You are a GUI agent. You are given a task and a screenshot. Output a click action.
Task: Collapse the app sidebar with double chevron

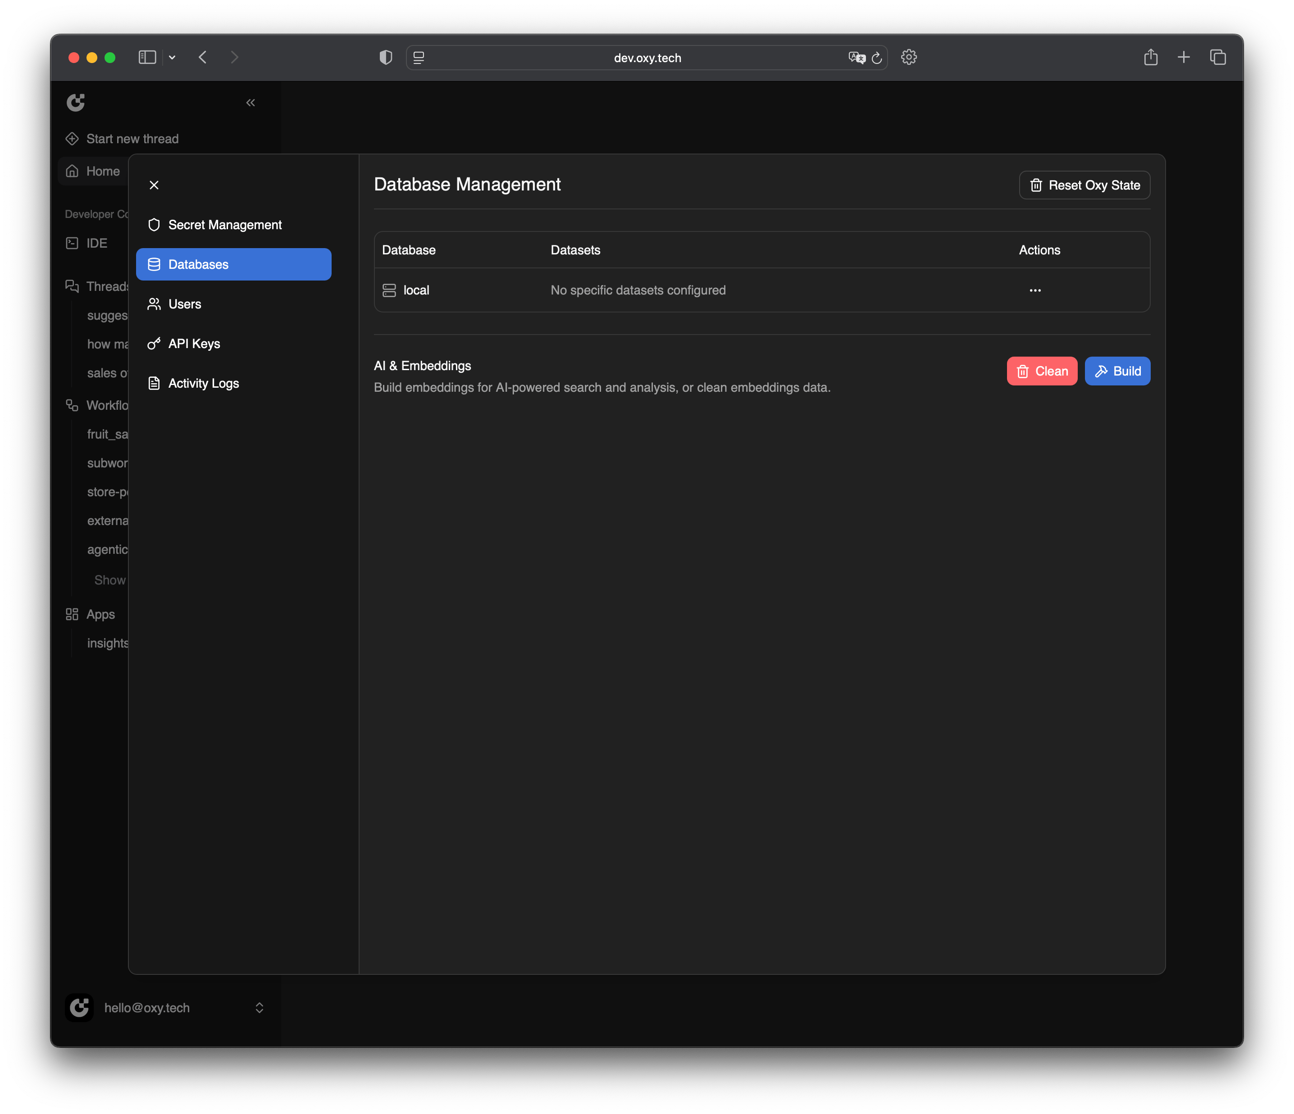251,102
